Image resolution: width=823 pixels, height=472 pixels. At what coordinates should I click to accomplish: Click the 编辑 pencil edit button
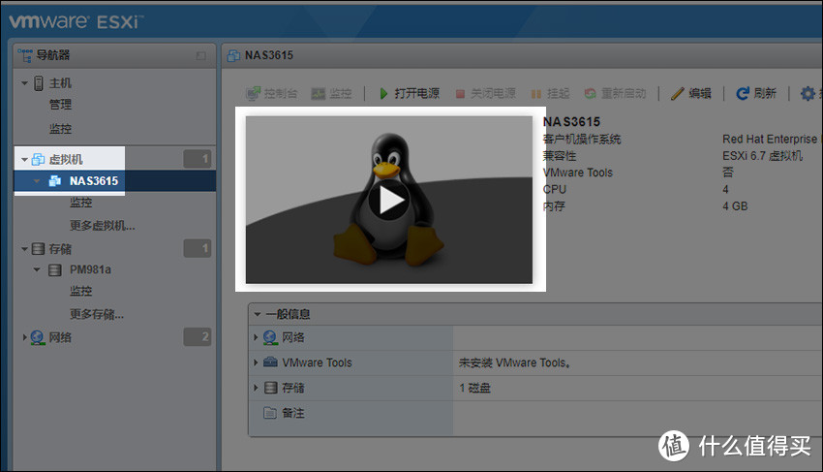691,94
